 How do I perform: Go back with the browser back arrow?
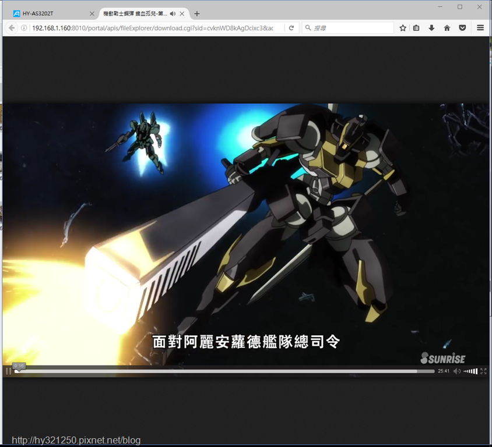[12, 28]
